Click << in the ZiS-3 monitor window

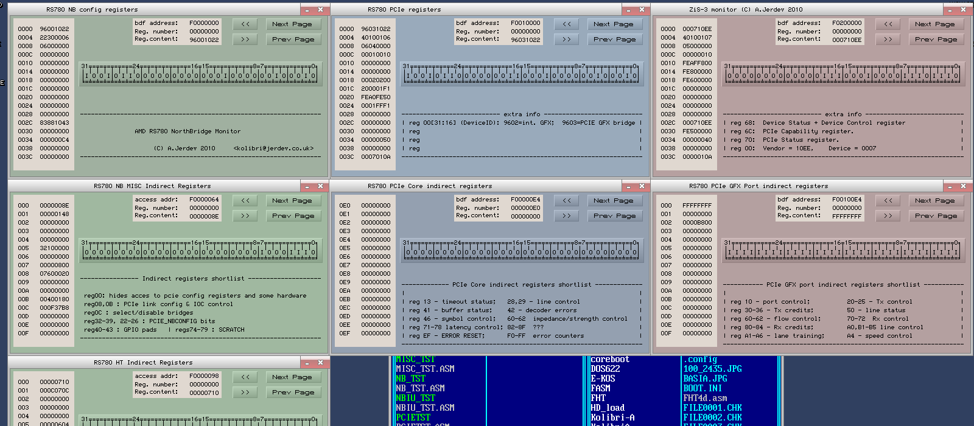888,24
